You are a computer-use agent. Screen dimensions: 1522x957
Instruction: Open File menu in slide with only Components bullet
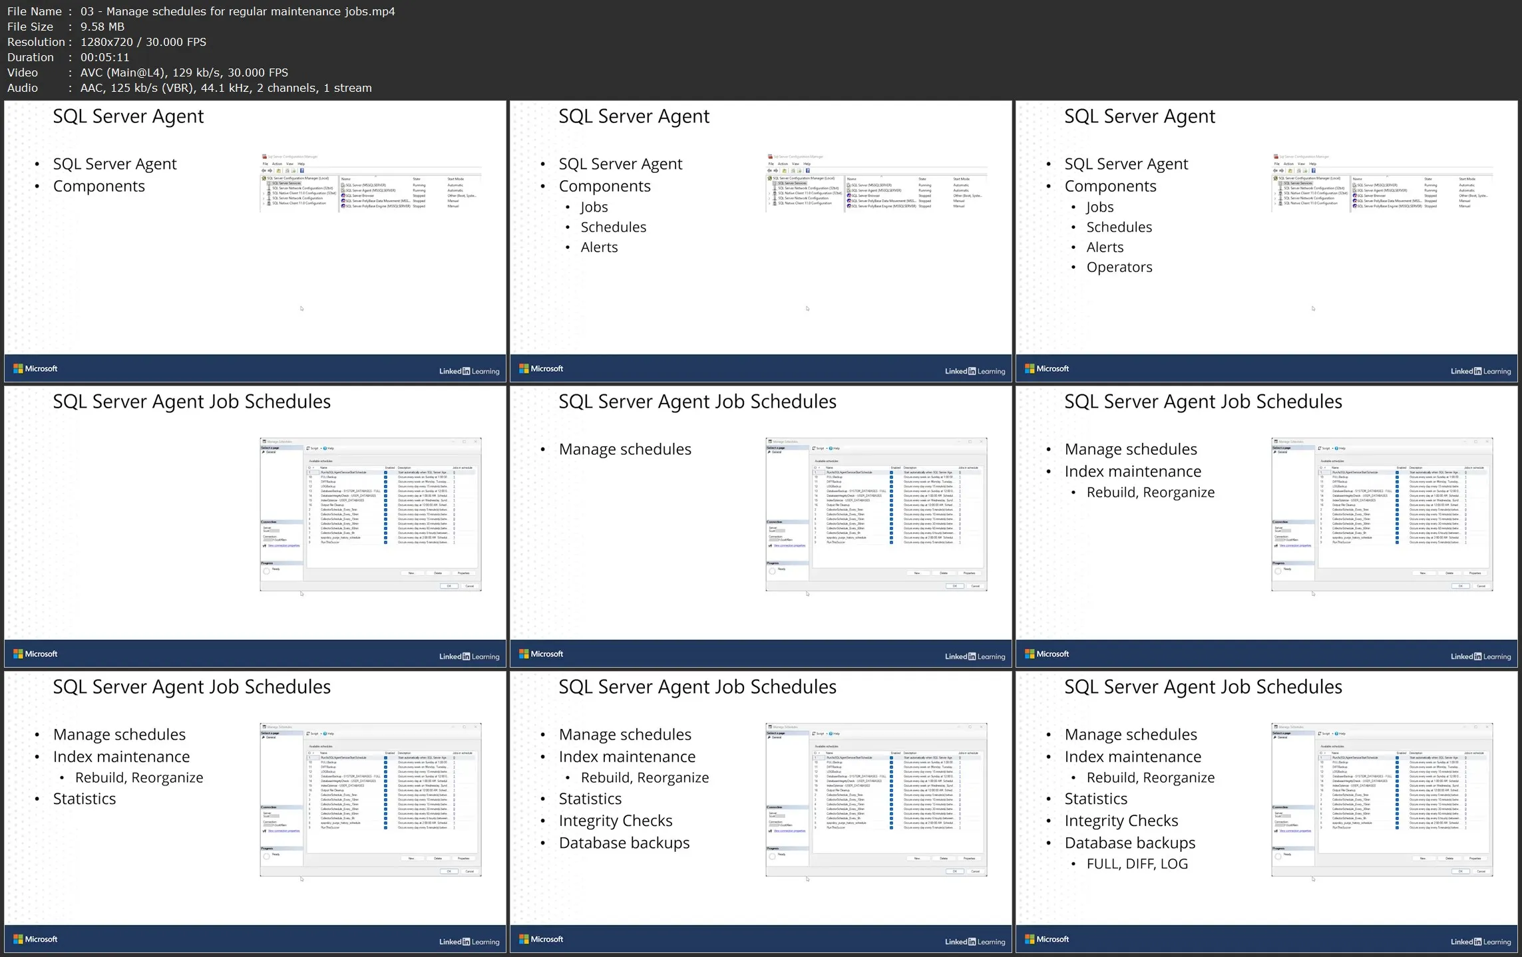coord(265,164)
